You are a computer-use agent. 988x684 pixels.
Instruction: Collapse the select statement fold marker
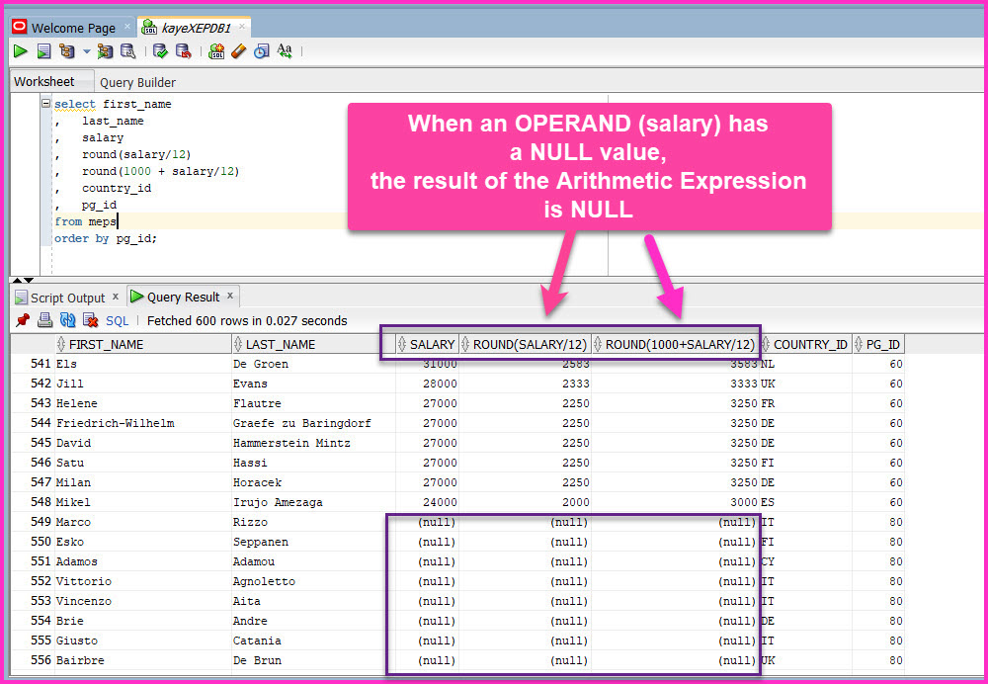pos(46,104)
